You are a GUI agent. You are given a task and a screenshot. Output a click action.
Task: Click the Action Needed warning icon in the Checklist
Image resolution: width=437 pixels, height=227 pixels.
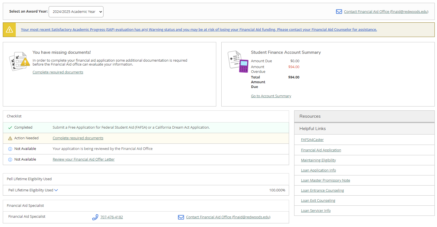(x=10, y=138)
